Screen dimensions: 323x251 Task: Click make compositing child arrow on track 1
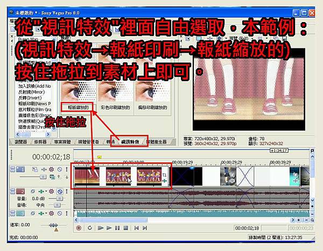tap(67, 177)
